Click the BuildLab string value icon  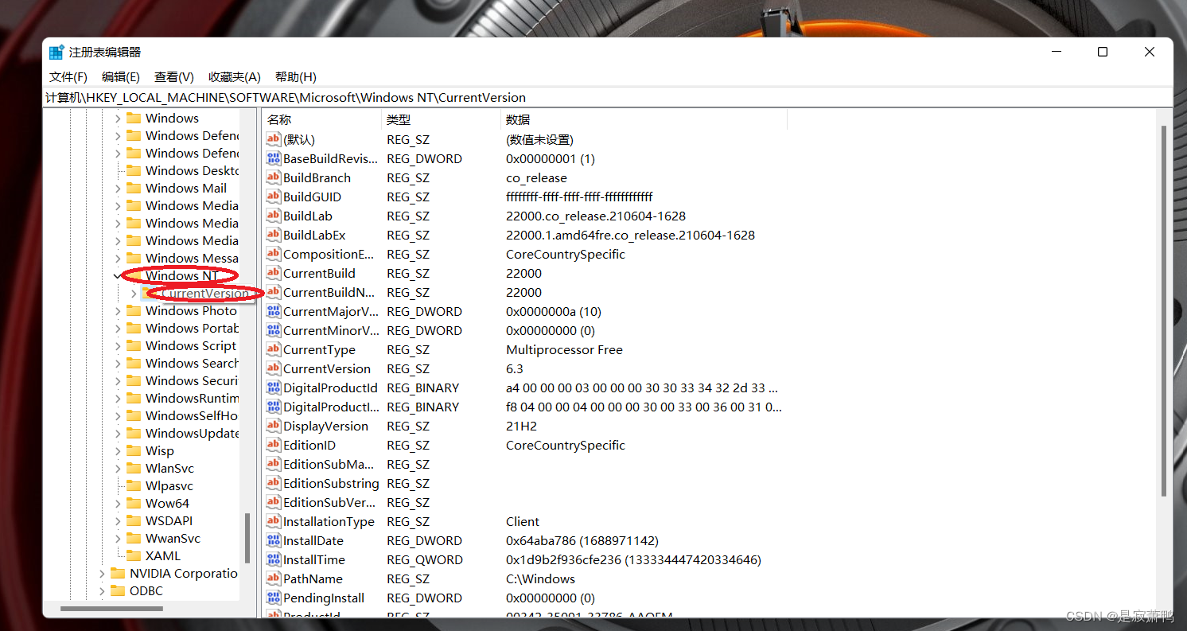point(274,216)
